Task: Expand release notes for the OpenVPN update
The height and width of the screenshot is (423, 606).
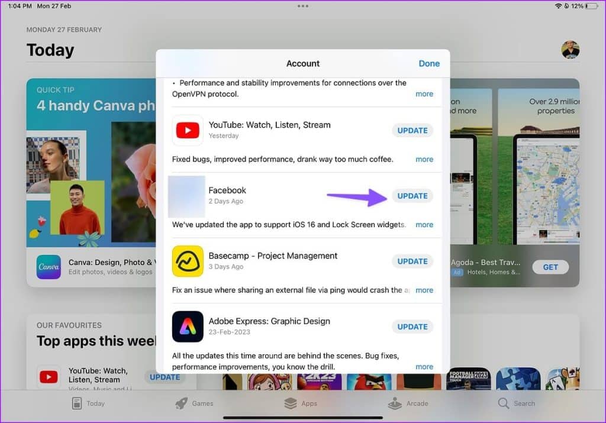Action: (424, 93)
